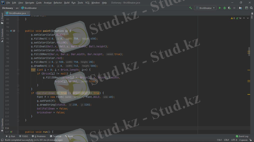Collapse the paint method using the fold arrow
Screen dimensions: 254x142
point(18,31)
